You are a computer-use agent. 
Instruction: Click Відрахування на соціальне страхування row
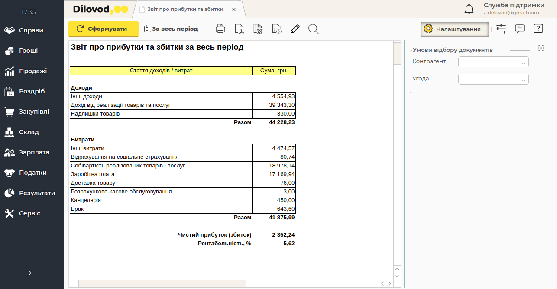point(183,157)
